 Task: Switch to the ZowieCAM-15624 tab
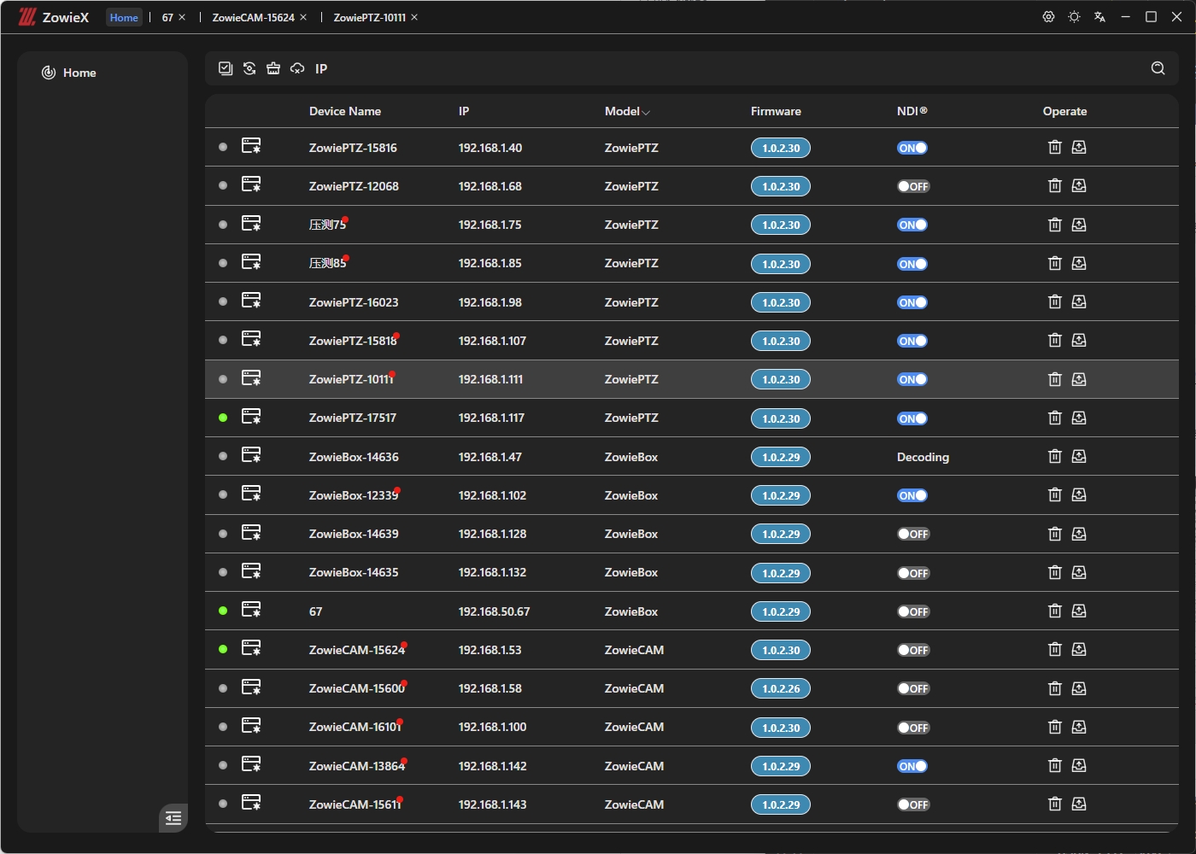(x=253, y=17)
